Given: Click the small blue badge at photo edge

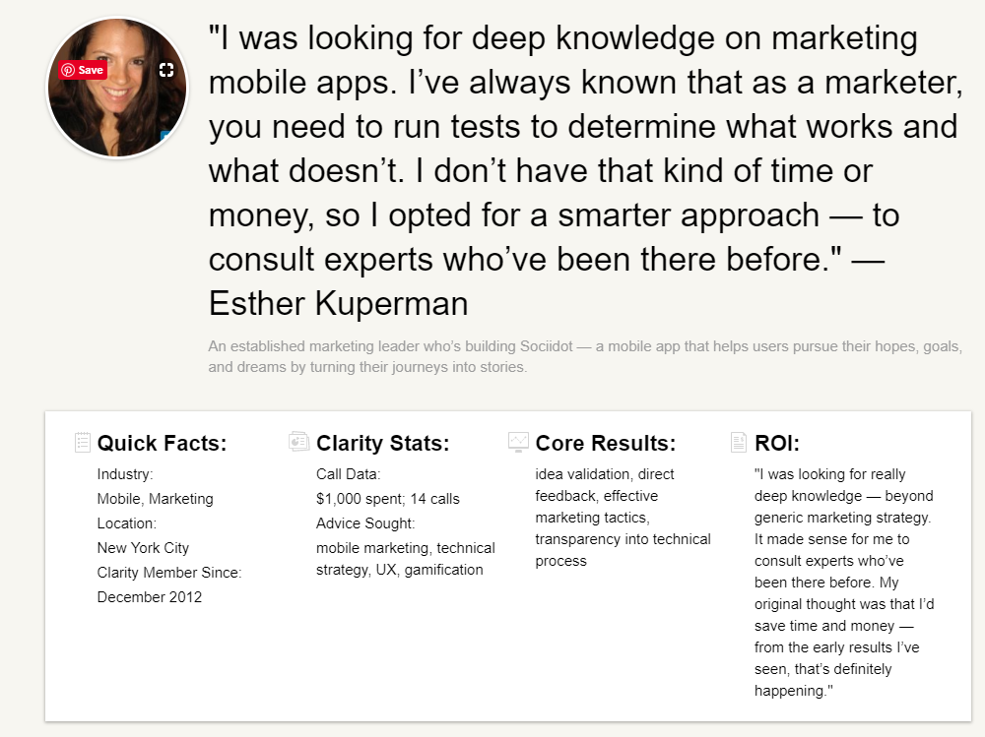Looking at the screenshot, I should 165,135.
